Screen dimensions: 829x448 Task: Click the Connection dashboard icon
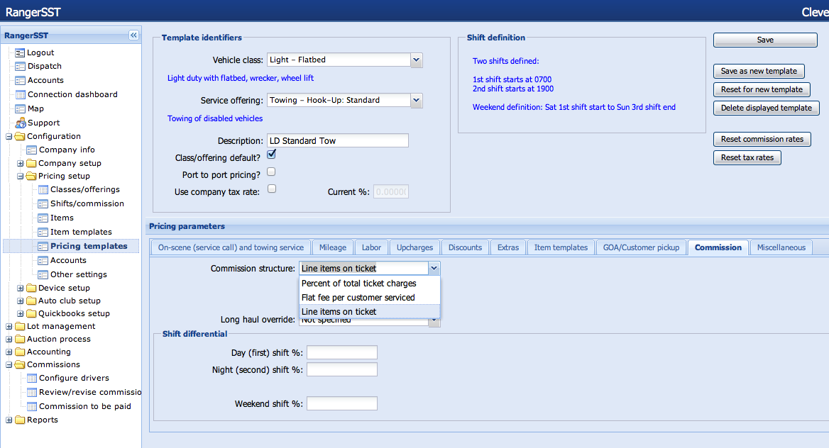coord(20,94)
